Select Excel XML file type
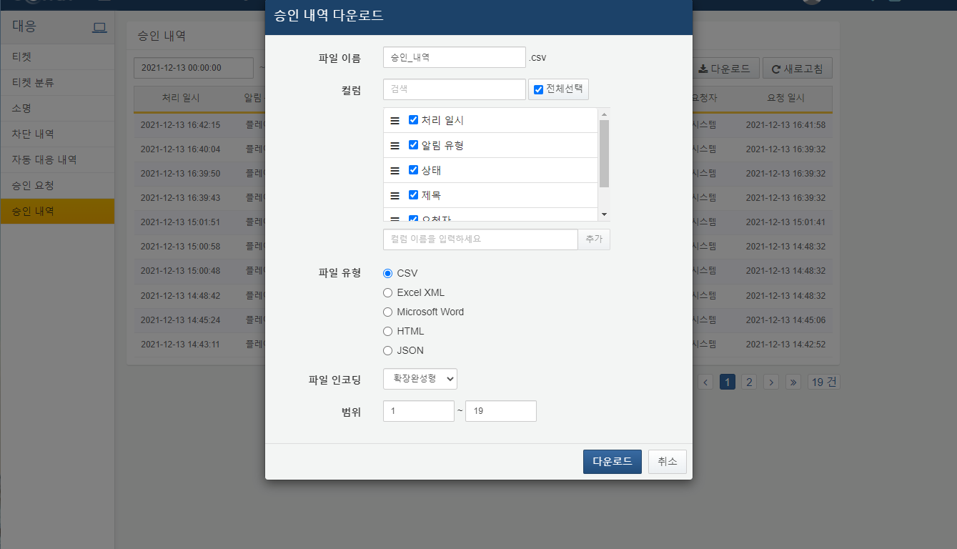This screenshot has height=549, width=957. pos(388,292)
